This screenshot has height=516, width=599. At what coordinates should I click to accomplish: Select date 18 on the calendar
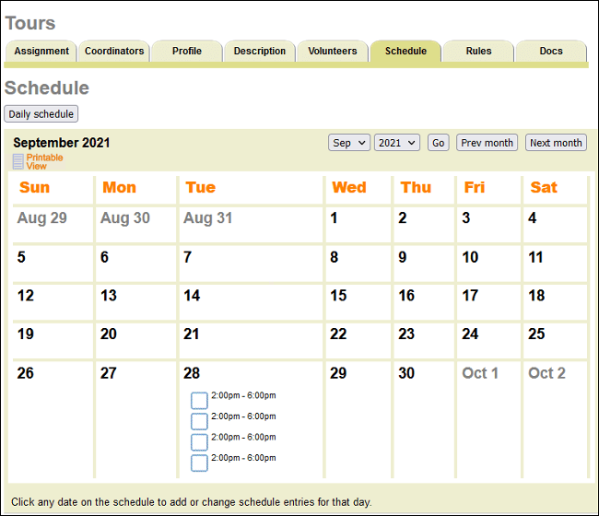536,296
